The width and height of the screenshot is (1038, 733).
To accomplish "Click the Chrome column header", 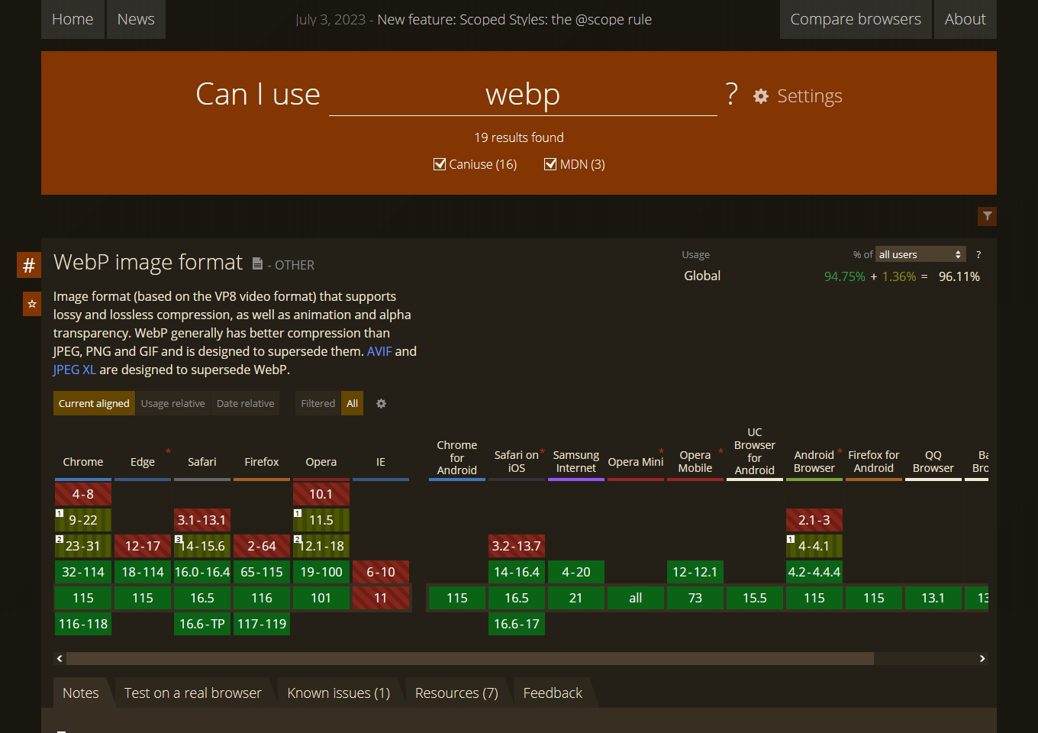I will tap(83, 462).
